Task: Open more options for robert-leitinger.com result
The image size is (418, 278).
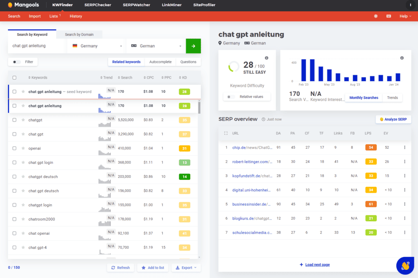Action: pos(405,162)
